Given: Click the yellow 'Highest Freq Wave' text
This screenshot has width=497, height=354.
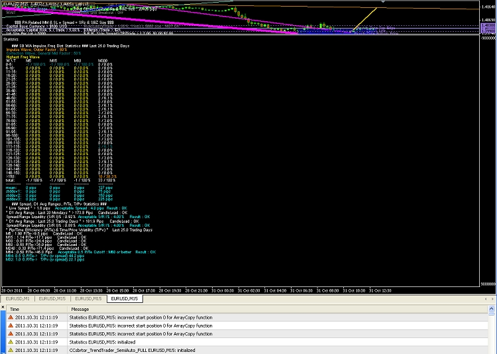Looking at the screenshot, I should coord(23,57).
